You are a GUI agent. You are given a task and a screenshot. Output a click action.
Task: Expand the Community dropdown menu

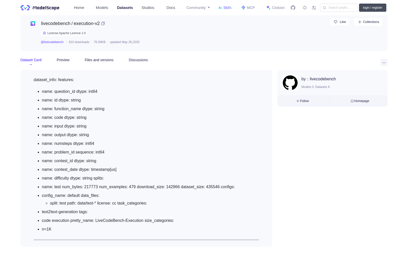pos(198,8)
